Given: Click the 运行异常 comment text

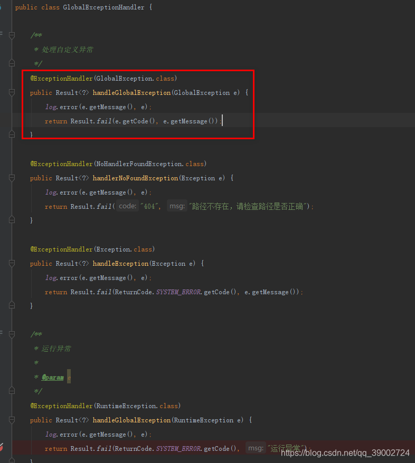Looking at the screenshot, I should pos(56,349).
